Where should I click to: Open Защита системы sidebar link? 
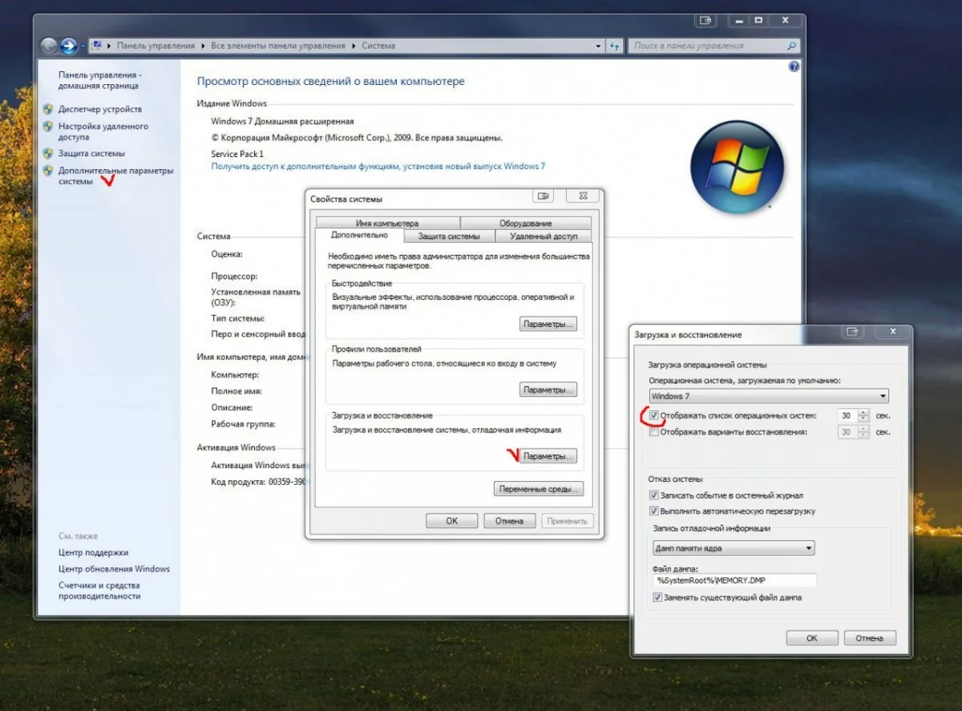click(91, 153)
